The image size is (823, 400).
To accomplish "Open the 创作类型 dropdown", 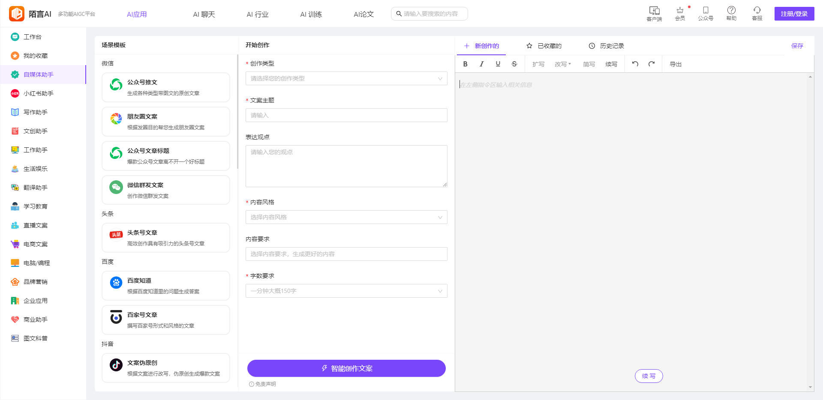I will [346, 78].
